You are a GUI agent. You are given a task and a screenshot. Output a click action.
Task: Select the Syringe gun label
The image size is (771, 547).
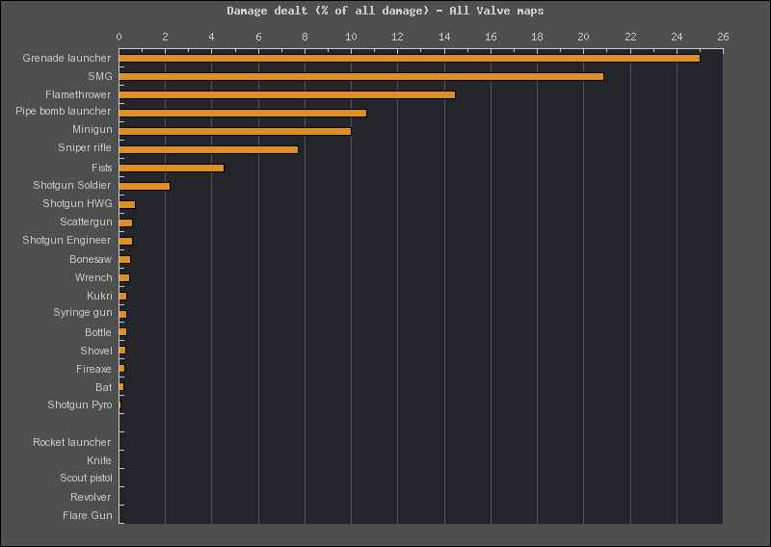(x=83, y=313)
